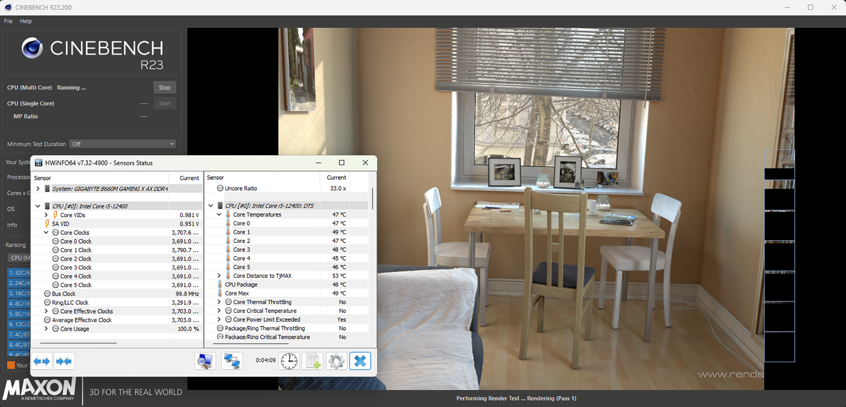Viewport: 846px width, 407px height.
Task: Click the expand layout arrows icon in HWiNFO
Action: click(42, 361)
